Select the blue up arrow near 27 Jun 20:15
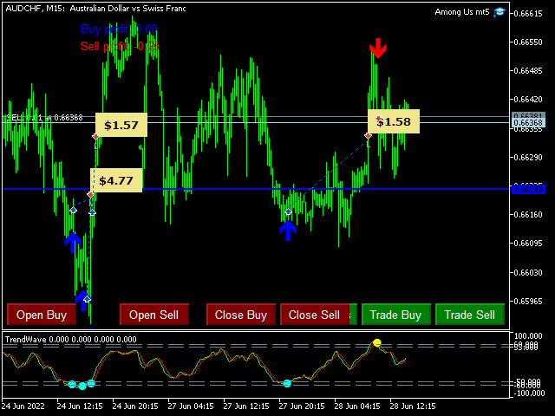 [x=288, y=230]
